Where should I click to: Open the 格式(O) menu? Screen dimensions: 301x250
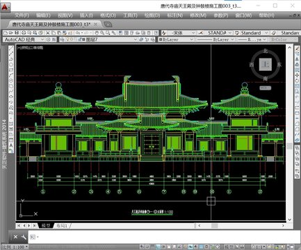pyautogui.click(x=108, y=15)
